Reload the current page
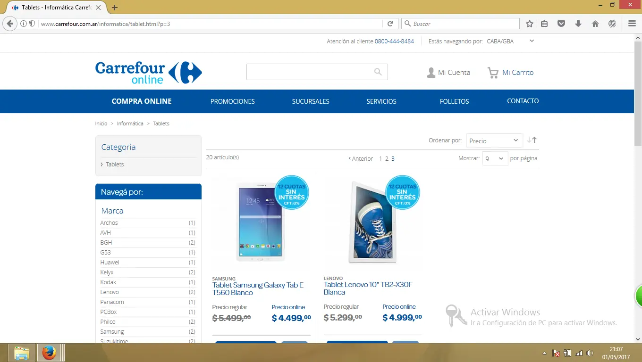 point(390,24)
